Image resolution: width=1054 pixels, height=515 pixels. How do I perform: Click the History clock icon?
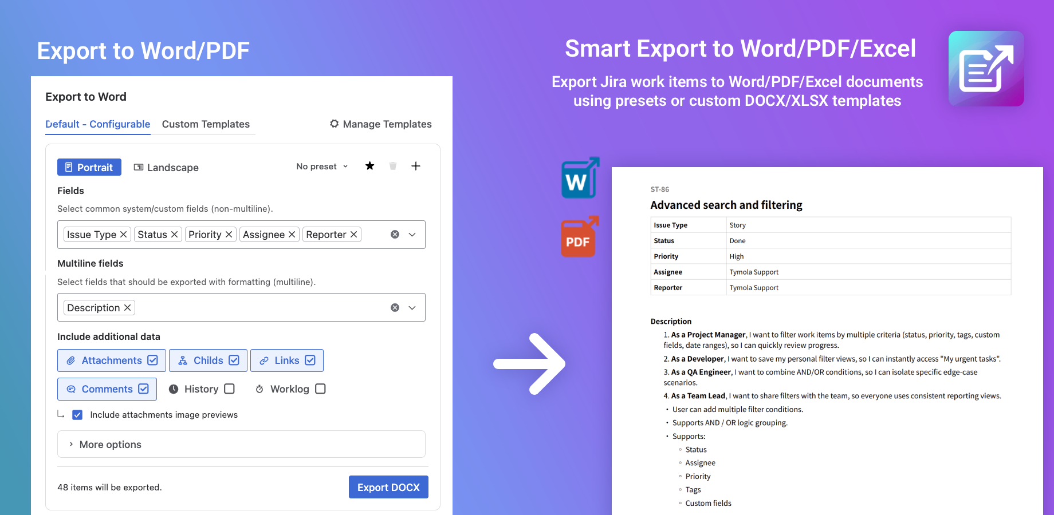(x=174, y=389)
